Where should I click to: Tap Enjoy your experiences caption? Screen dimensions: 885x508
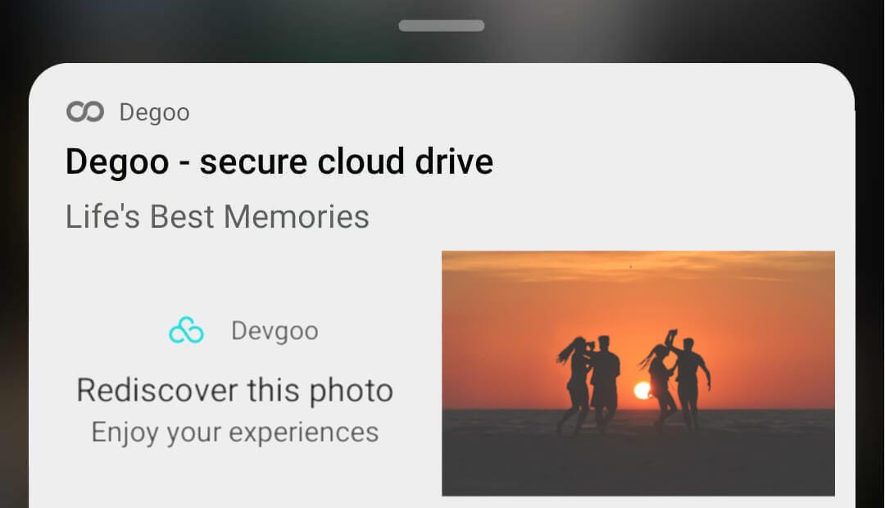tap(235, 431)
